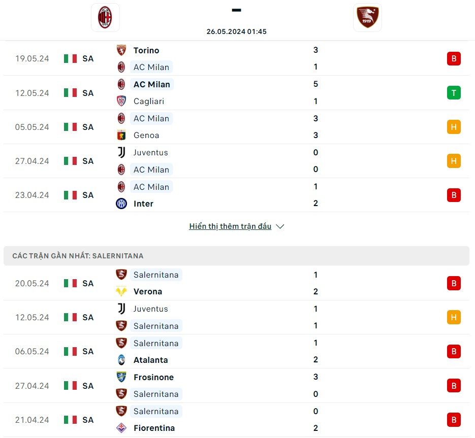Click the chevron arrow beside the show-more link

[x=279, y=227]
